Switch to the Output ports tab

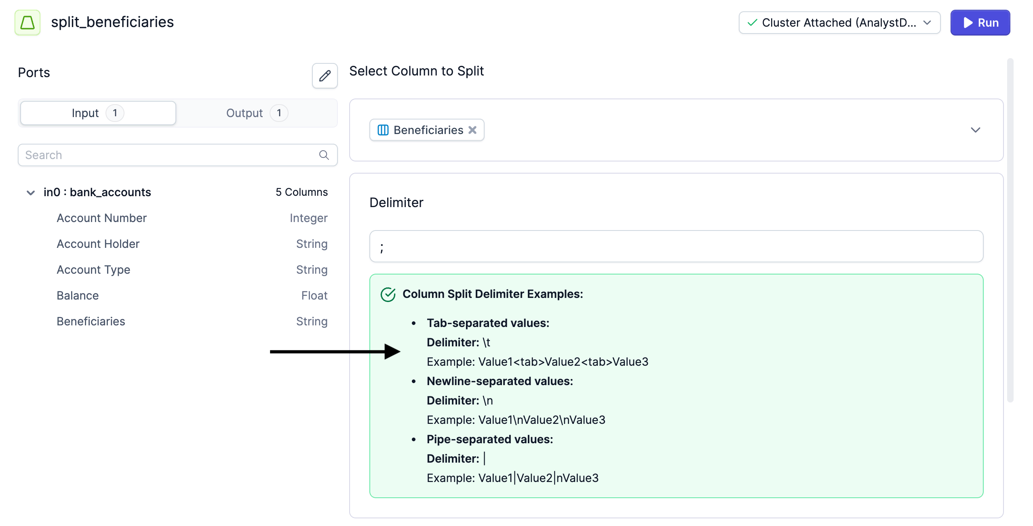click(x=256, y=113)
